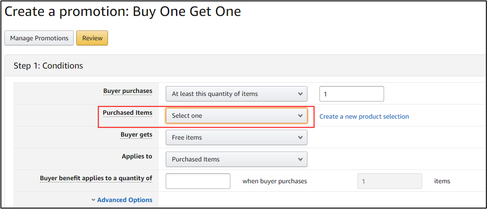Click the 'Purchased Items' field label
Image resolution: width=487 pixels, height=209 pixels.
click(127, 113)
